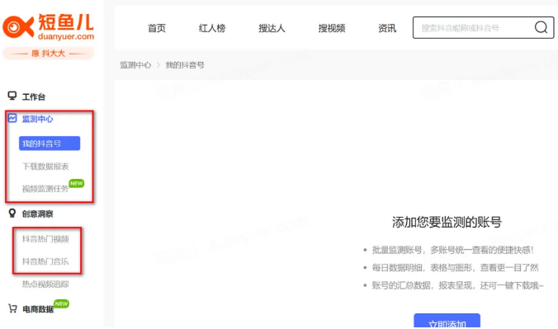This screenshot has height=329, width=558.
Task: Open the 搜达人 nav tab
Action: (272, 28)
